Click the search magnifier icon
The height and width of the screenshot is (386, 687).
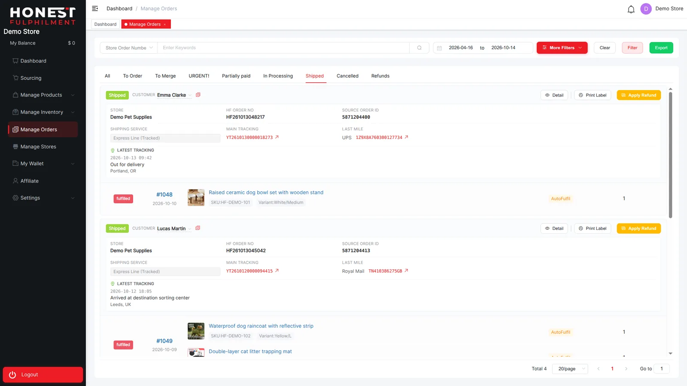coord(419,48)
